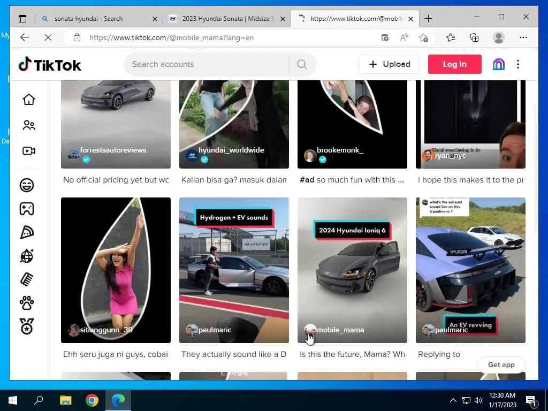Click the mobile_mama username link

click(x=340, y=330)
